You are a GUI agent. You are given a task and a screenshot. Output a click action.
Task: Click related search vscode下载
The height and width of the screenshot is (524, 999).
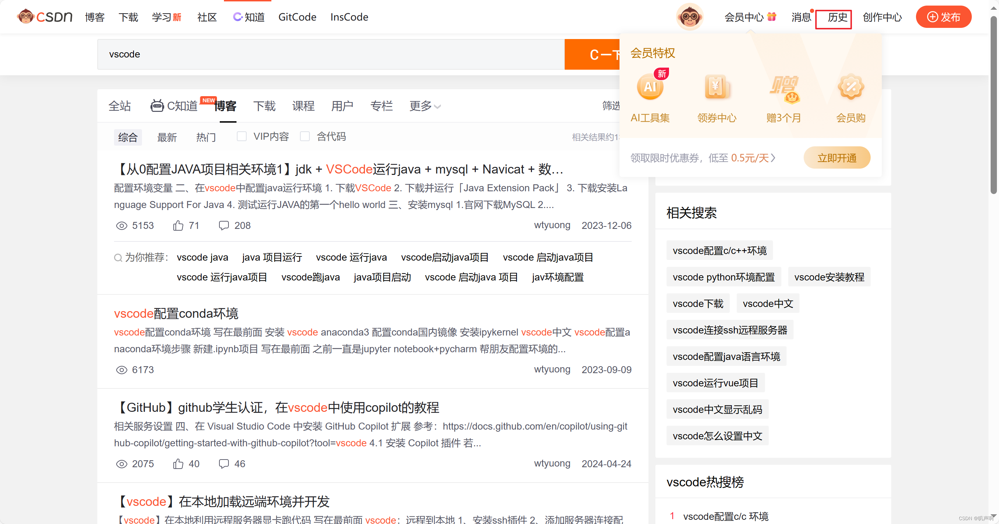click(698, 303)
